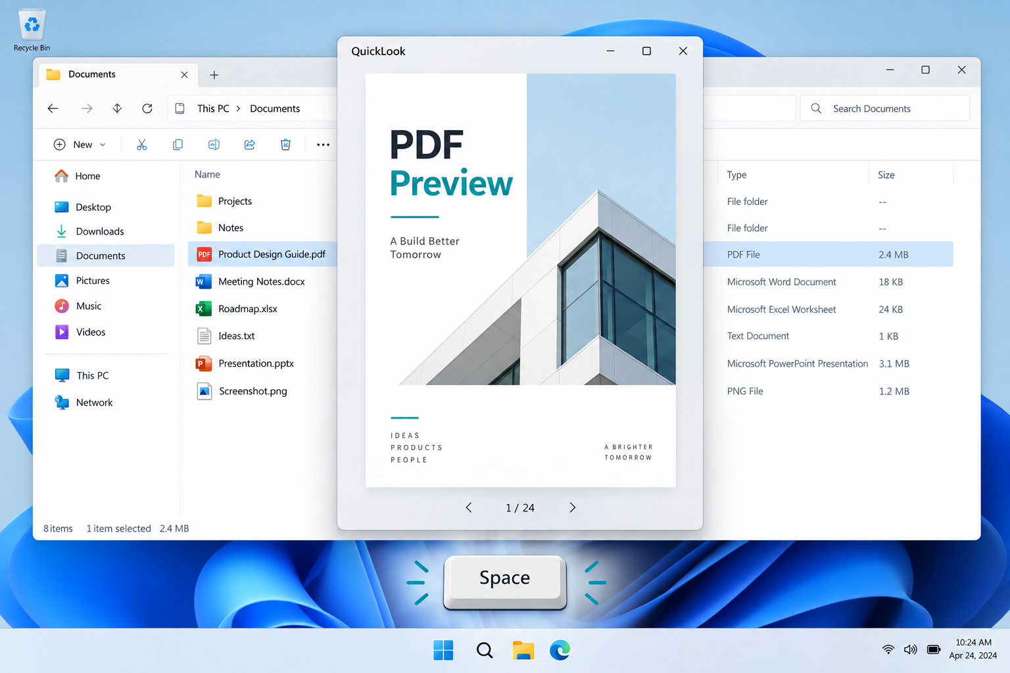
Task: Open the See more ellipsis menu
Action: coord(323,145)
